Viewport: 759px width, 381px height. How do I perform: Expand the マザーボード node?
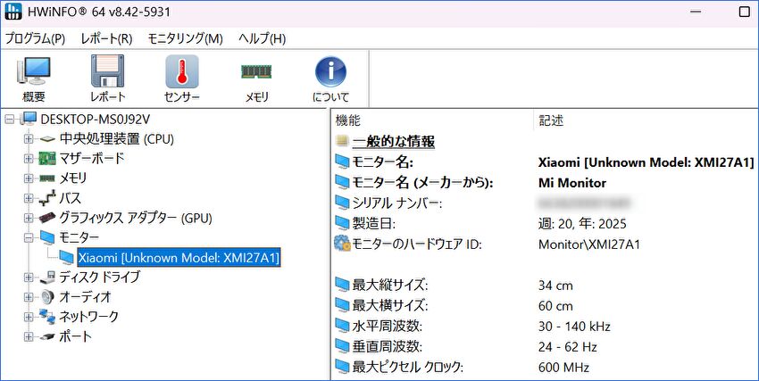point(29,159)
